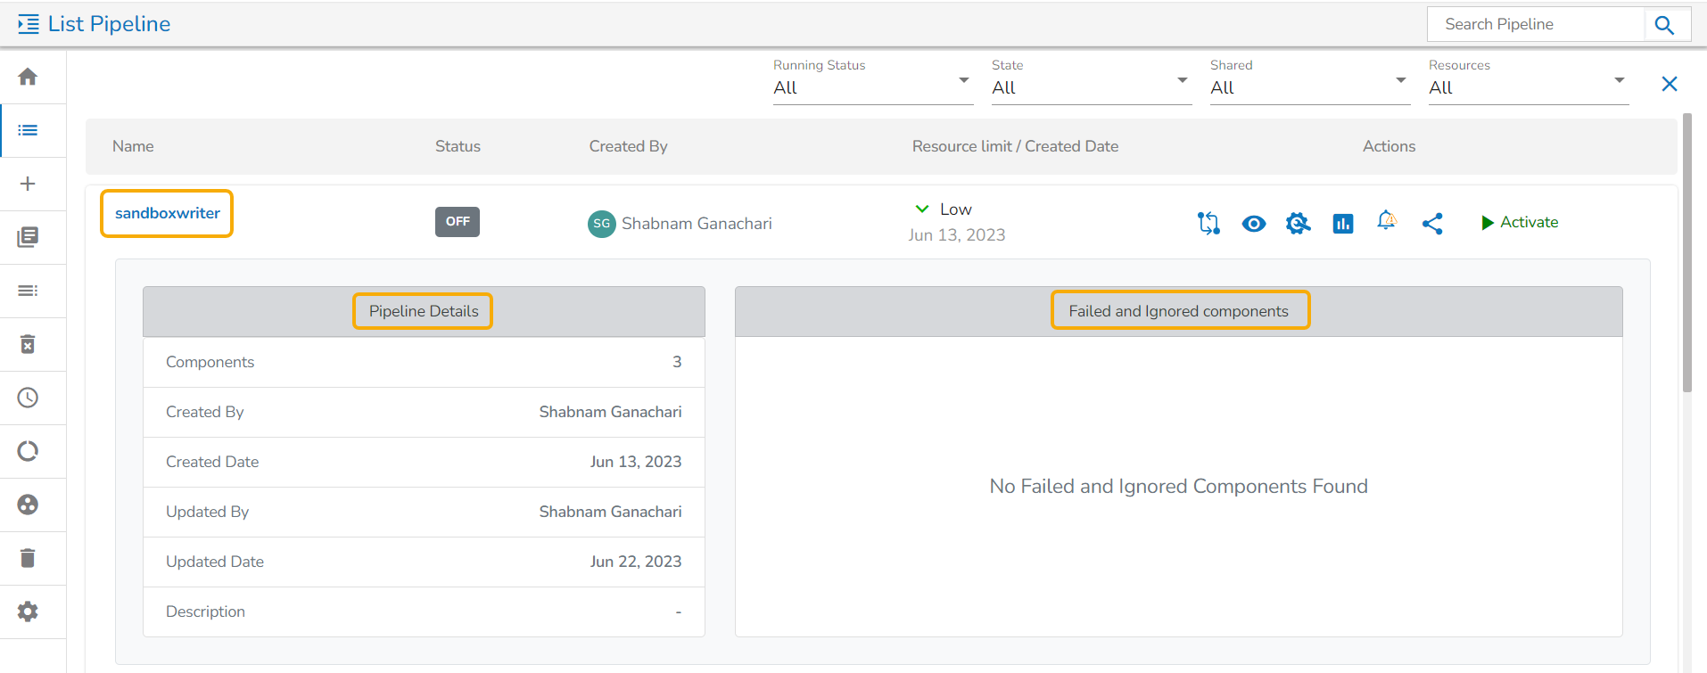1707x673 pixels.
Task: Open settings gear in the sidebar
Action: [x=28, y=611]
